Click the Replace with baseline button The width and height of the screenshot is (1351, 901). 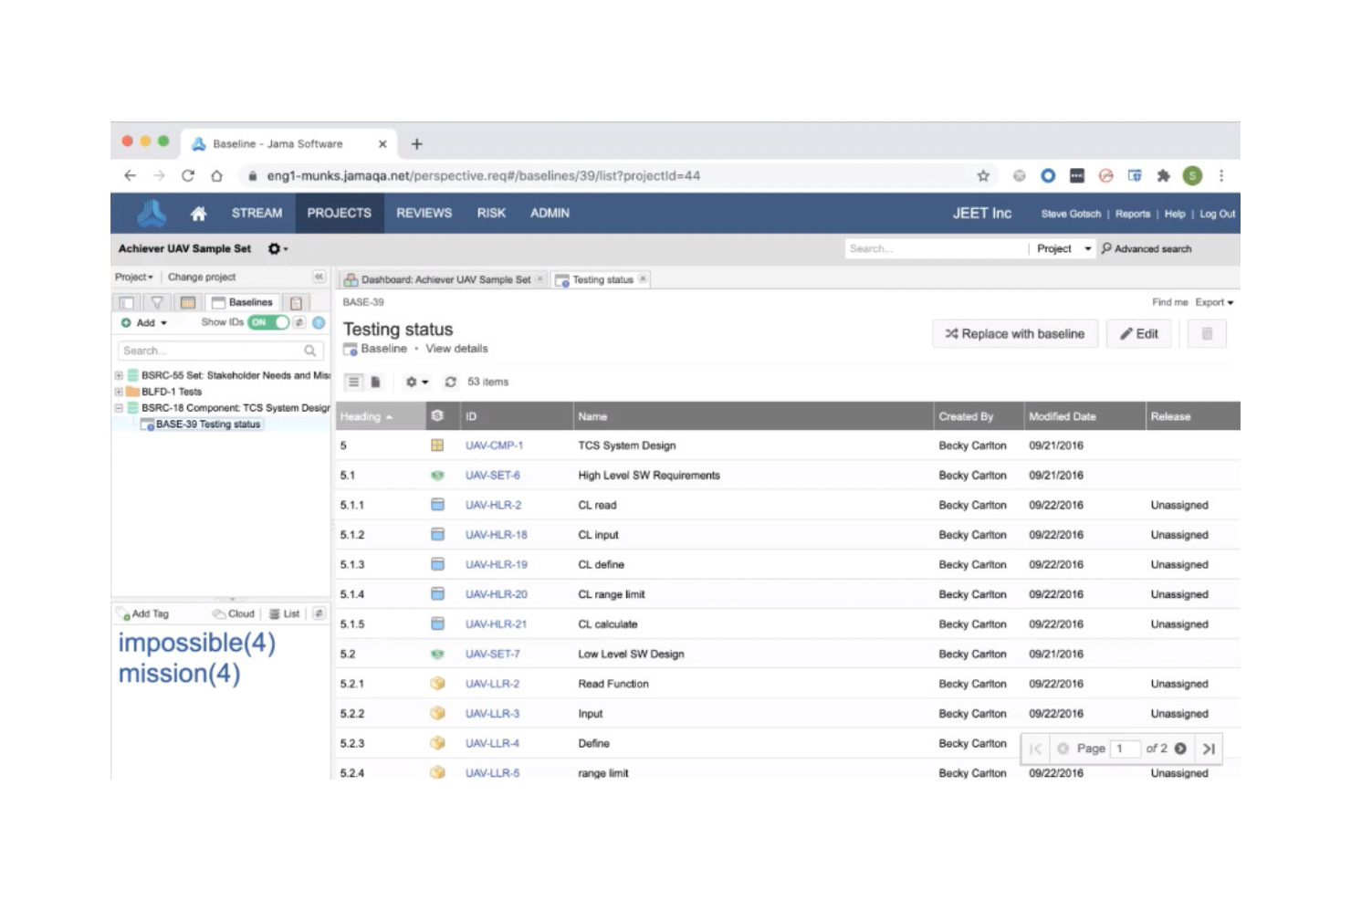[1014, 333]
